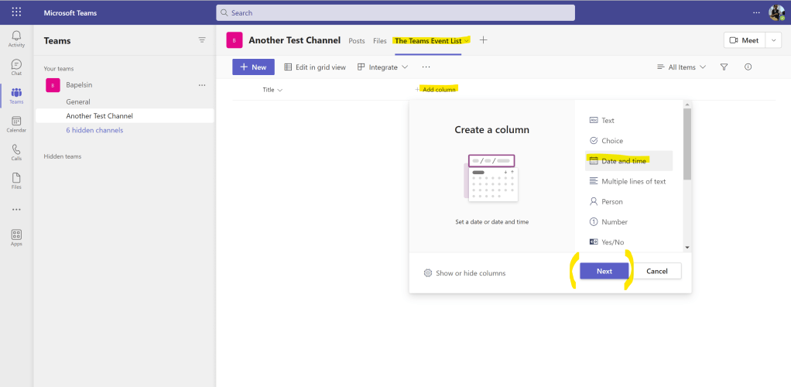Click the Search box at top
The image size is (791, 387).
395,12
